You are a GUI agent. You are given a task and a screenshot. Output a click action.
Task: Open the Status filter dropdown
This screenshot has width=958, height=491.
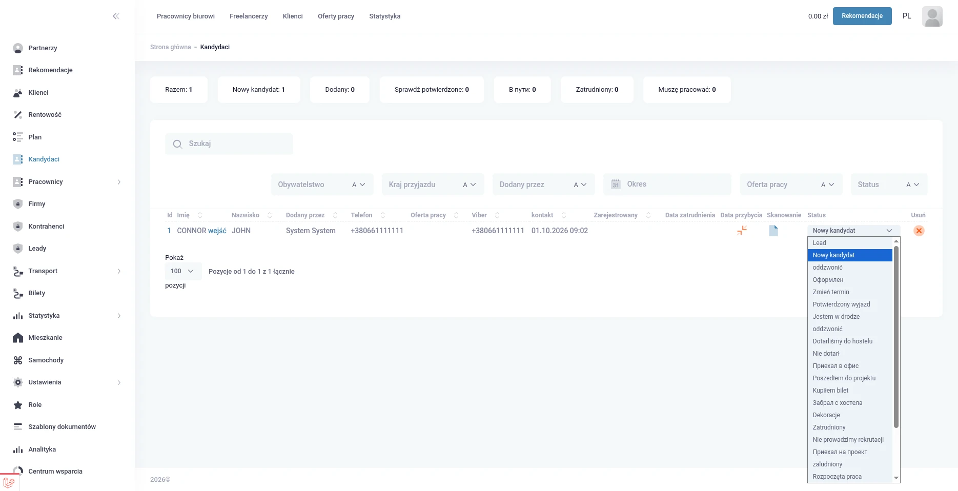click(889, 185)
